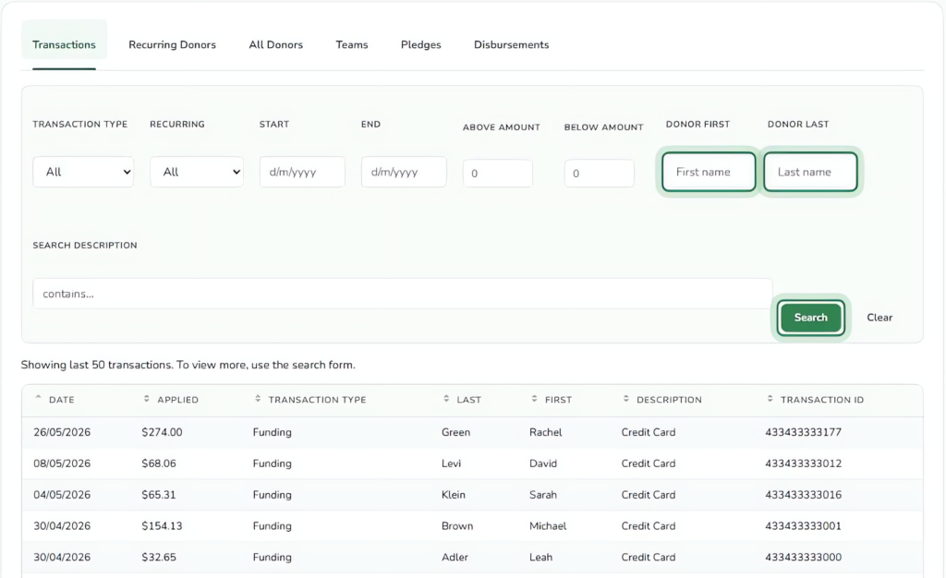Click Funding in the Rachel Green row
Viewport: 946px width, 578px height.
[273, 432]
